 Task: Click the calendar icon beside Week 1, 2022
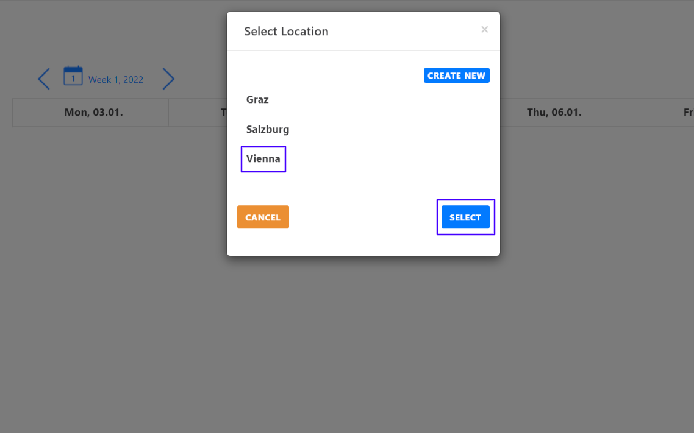tap(73, 76)
